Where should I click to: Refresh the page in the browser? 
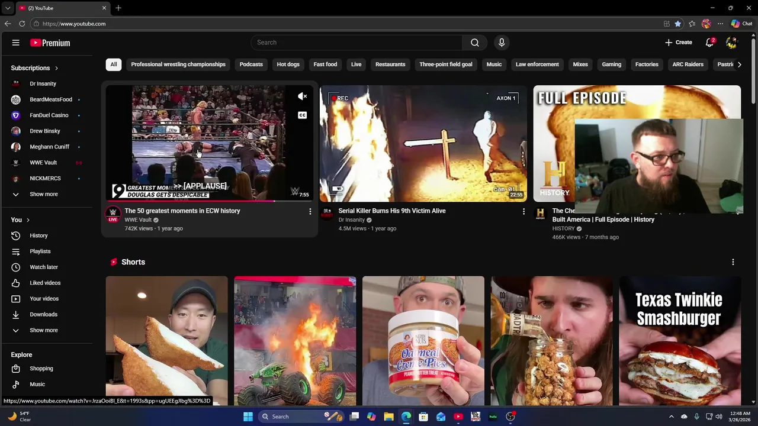click(22, 24)
